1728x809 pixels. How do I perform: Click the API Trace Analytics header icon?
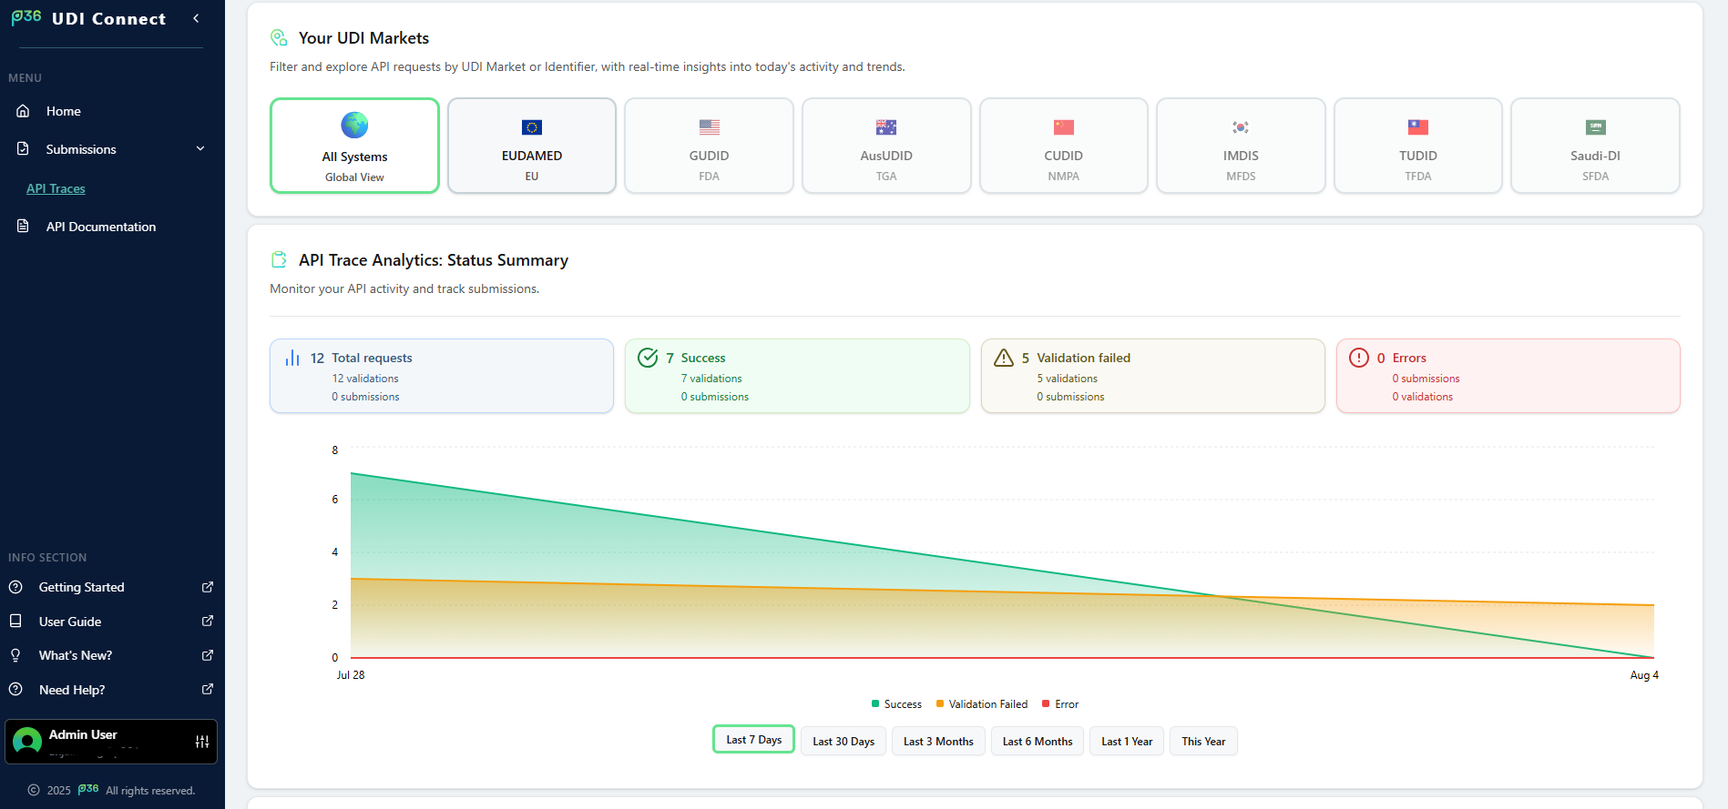point(279,259)
